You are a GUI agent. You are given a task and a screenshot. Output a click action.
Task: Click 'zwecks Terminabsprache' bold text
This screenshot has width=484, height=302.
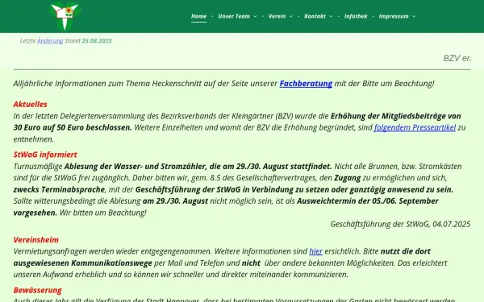pyautogui.click(x=59, y=189)
